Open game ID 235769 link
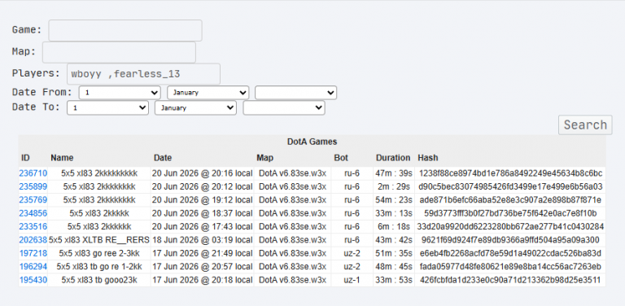 tap(33, 200)
